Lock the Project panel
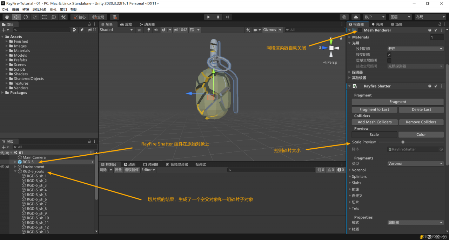This screenshot has width=449, height=240. point(89,24)
